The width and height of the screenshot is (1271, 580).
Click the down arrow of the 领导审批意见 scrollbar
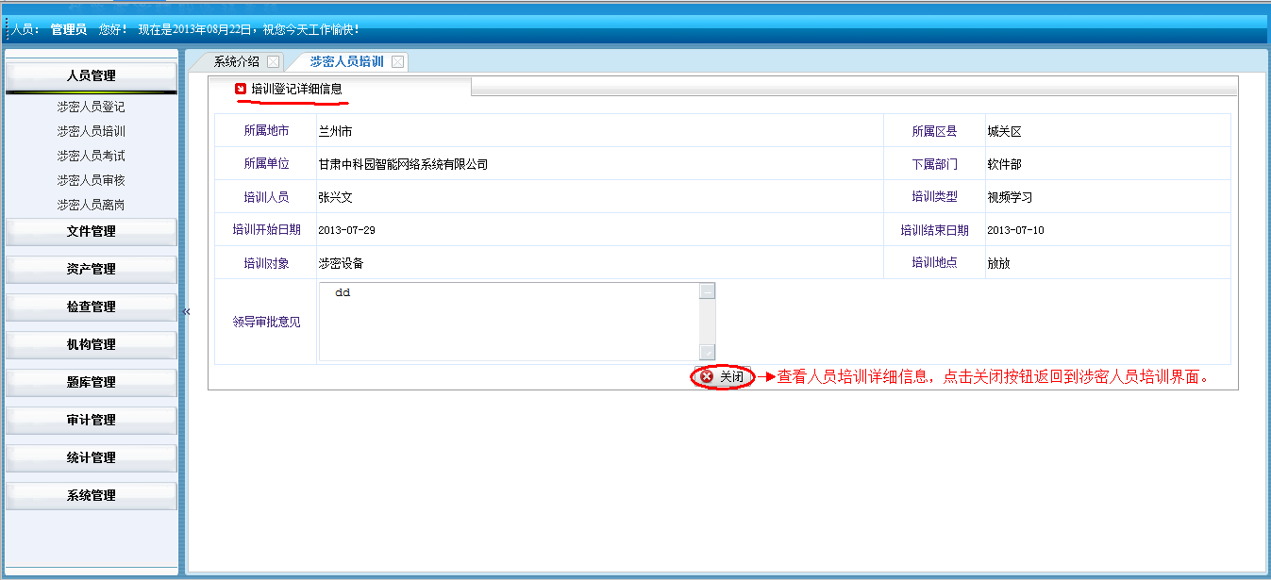pos(708,353)
